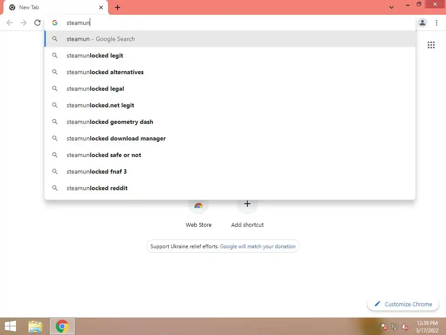Open the Google apps grid icon
Screen dimensions: 446x335
(431, 45)
